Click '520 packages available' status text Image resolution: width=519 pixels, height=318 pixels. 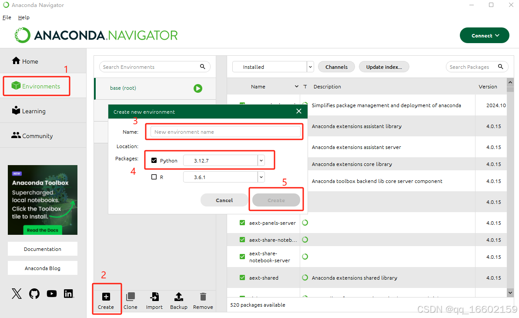(258, 305)
